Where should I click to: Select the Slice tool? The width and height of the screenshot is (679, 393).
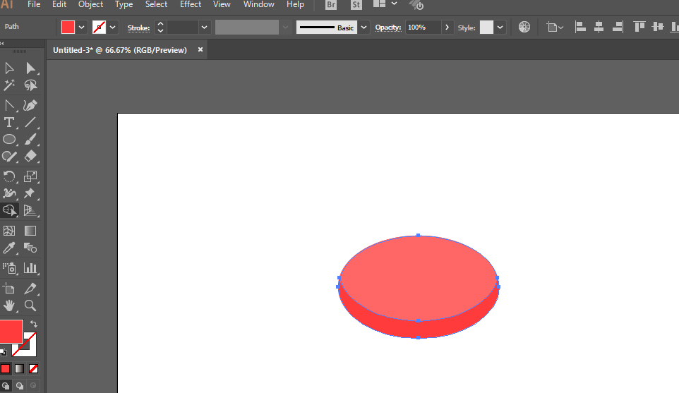coord(30,289)
